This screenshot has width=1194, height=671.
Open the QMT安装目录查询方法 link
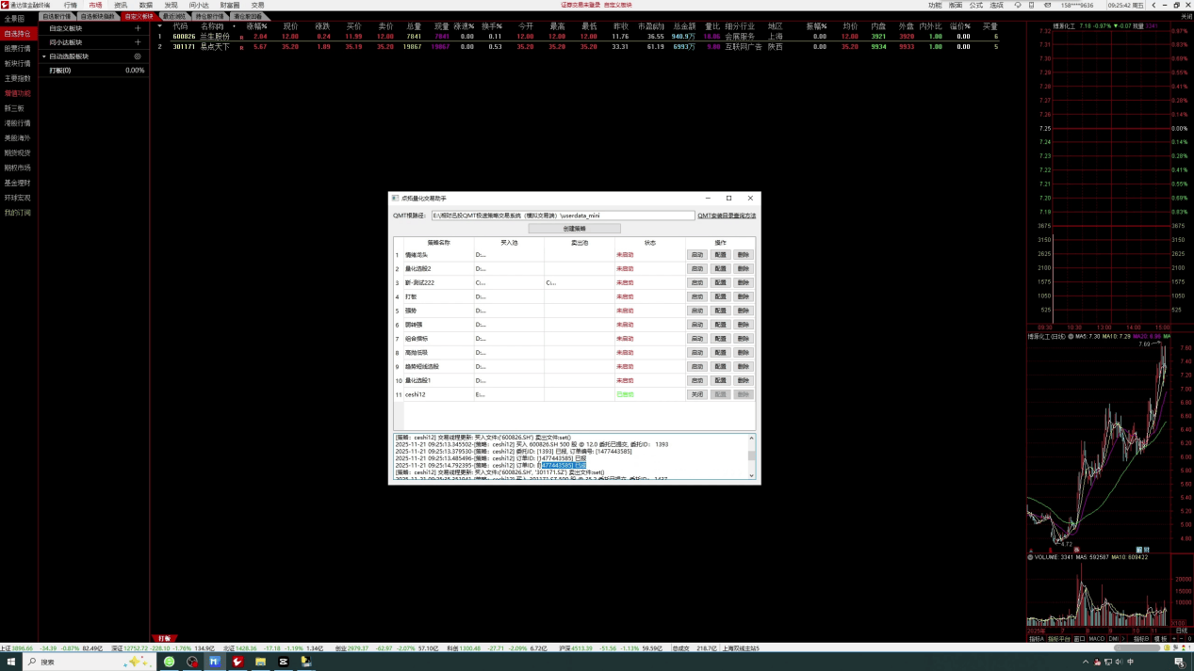pos(727,216)
